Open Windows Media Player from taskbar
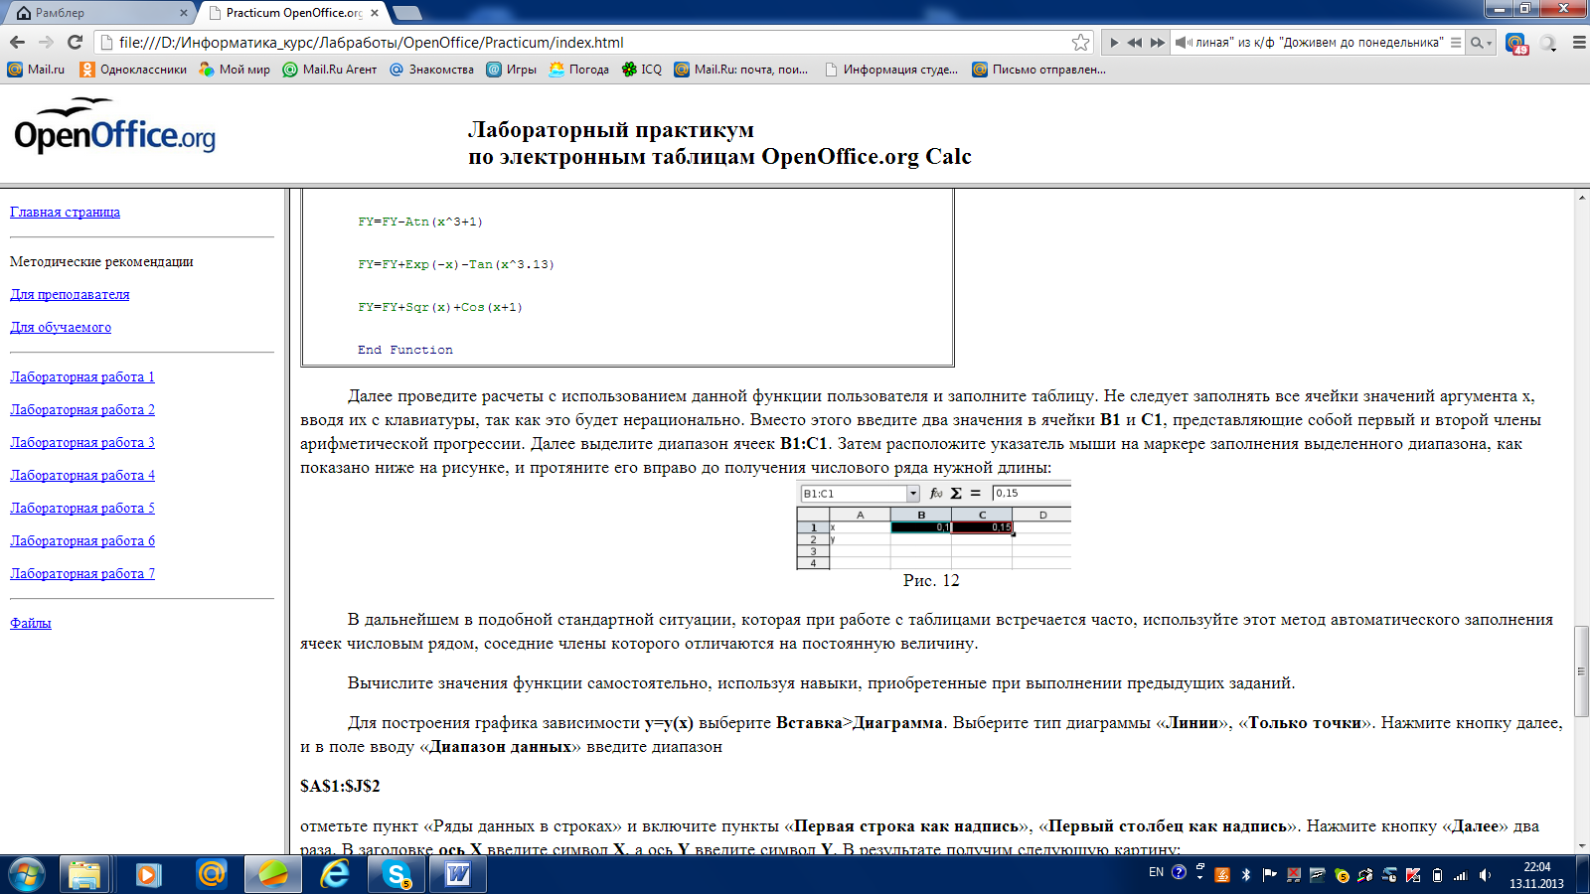The width and height of the screenshot is (1590, 894). click(x=148, y=875)
